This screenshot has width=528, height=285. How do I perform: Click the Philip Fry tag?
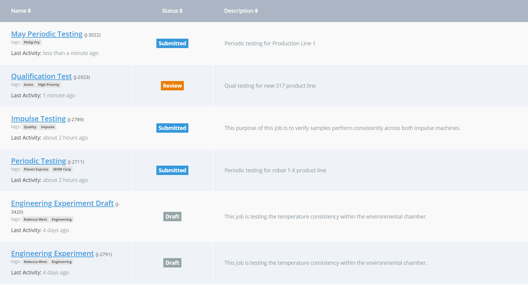click(x=32, y=42)
